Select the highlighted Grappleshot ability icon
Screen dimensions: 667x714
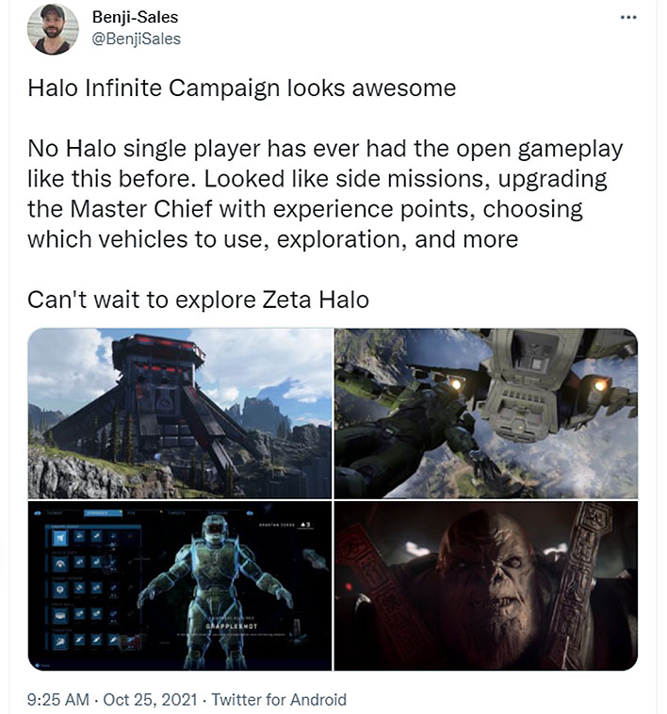click(x=60, y=538)
